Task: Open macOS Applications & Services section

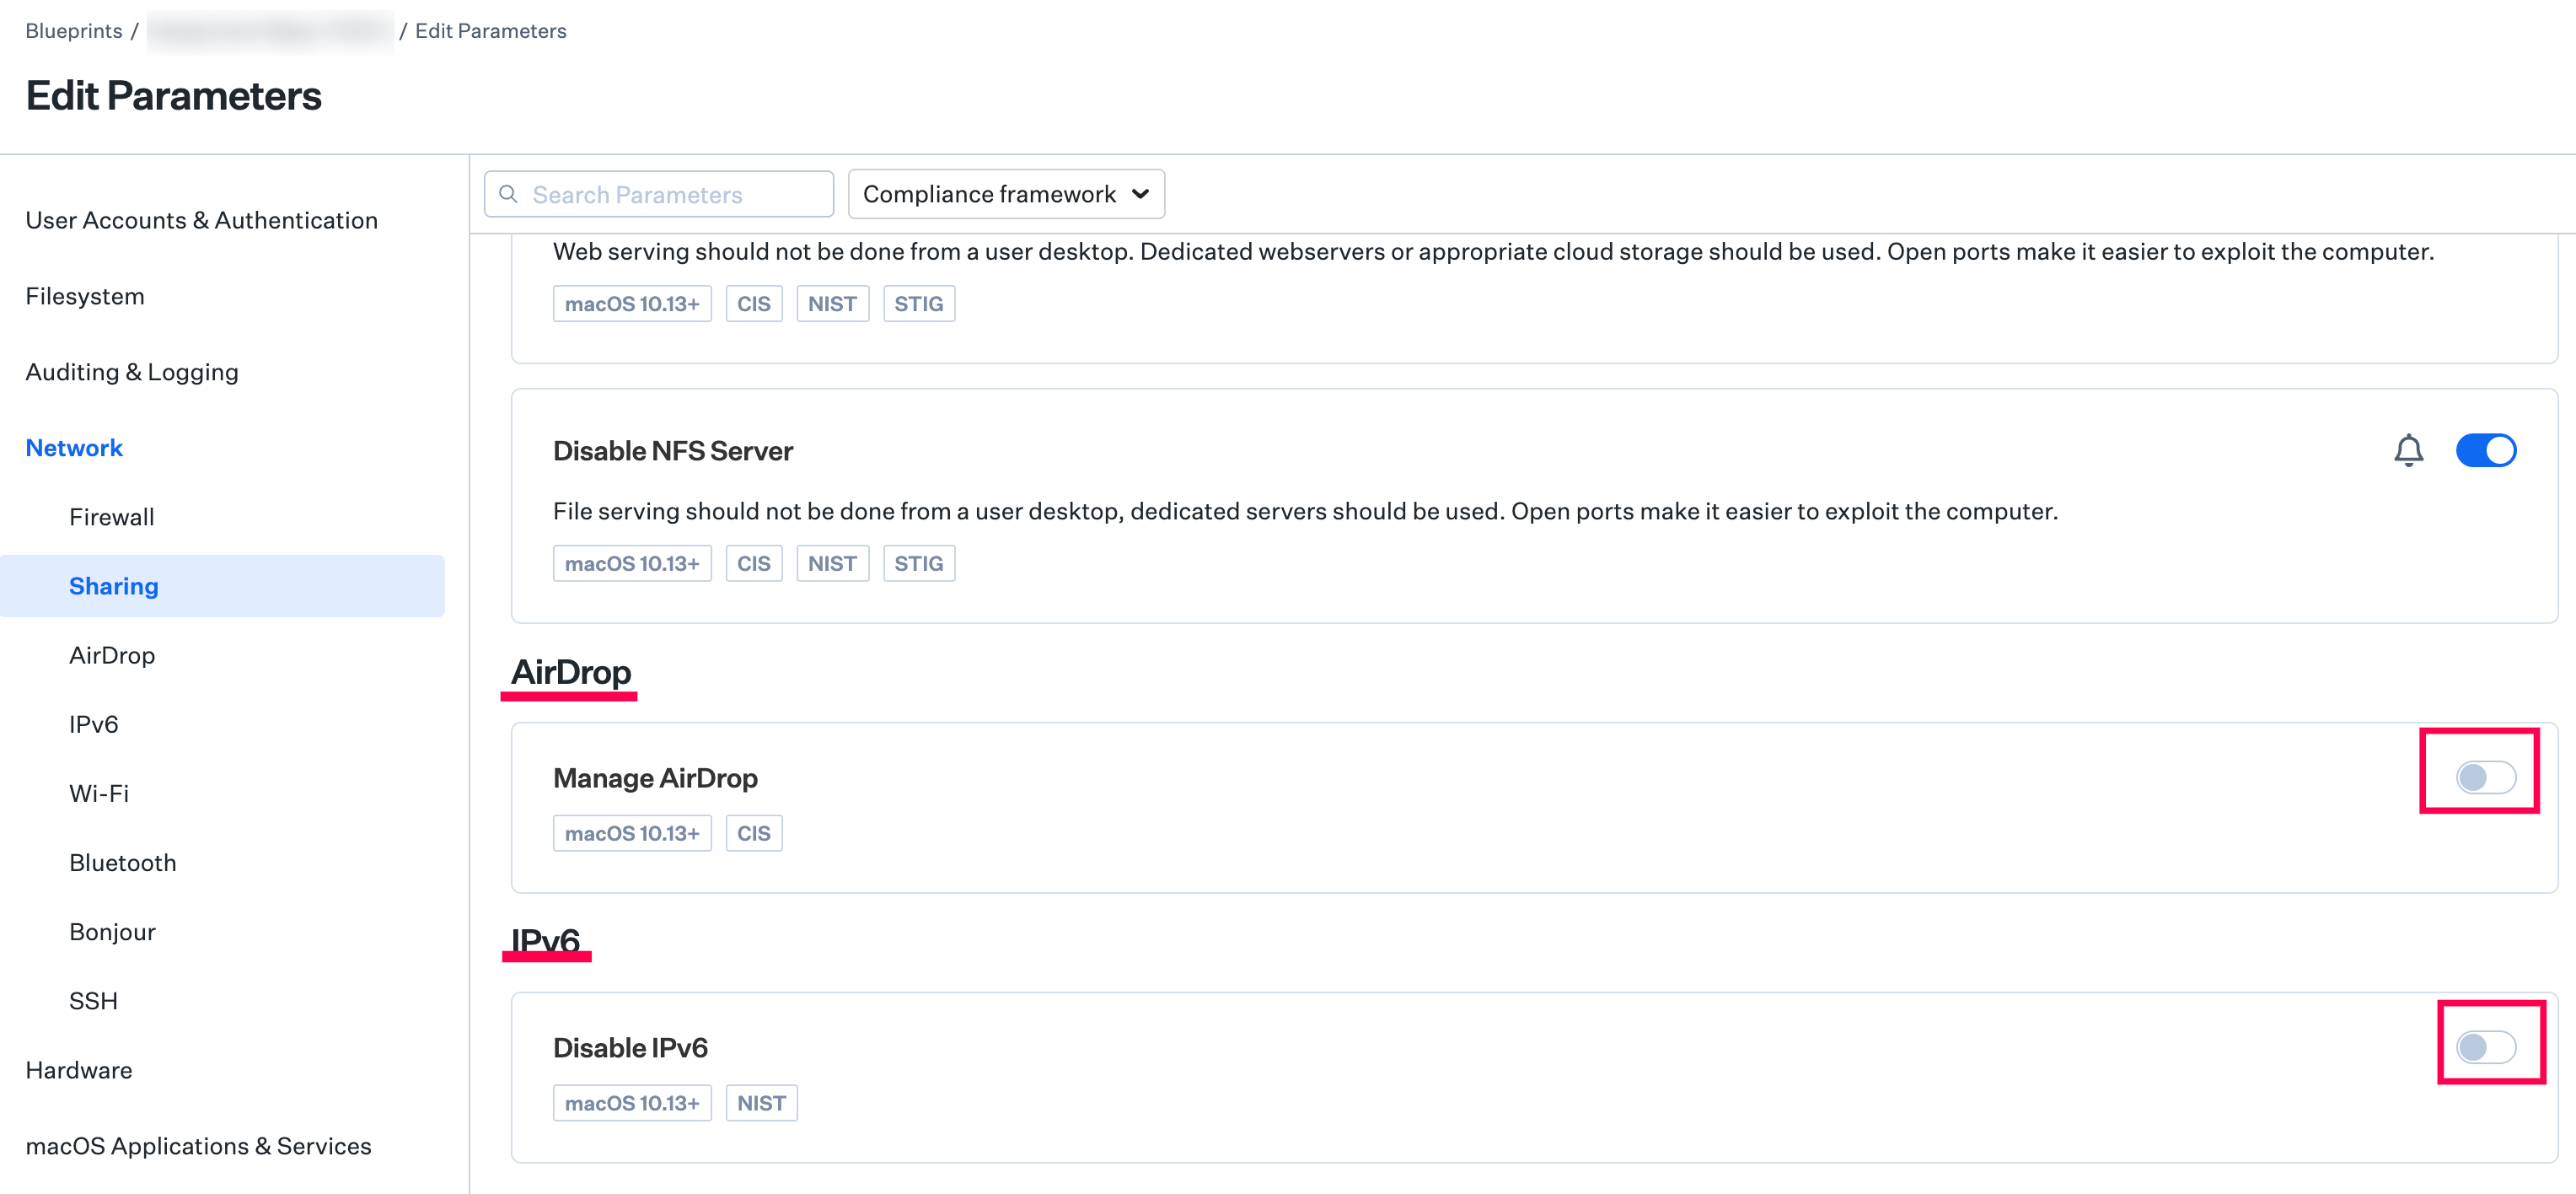Action: pyautogui.click(x=198, y=1146)
